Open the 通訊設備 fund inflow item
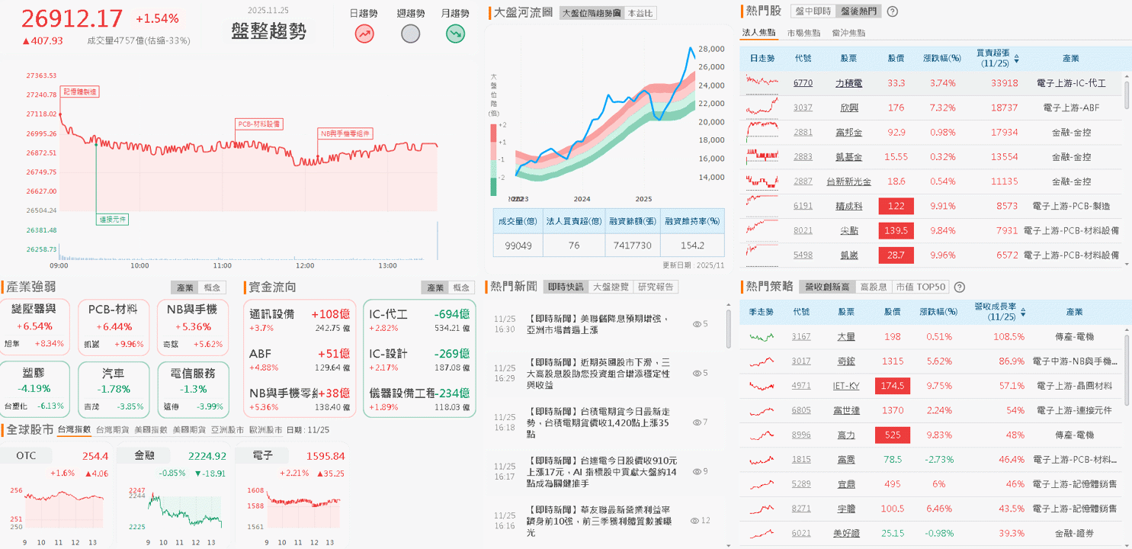The image size is (1132, 549). pyautogui.click(x=300, y=320)
